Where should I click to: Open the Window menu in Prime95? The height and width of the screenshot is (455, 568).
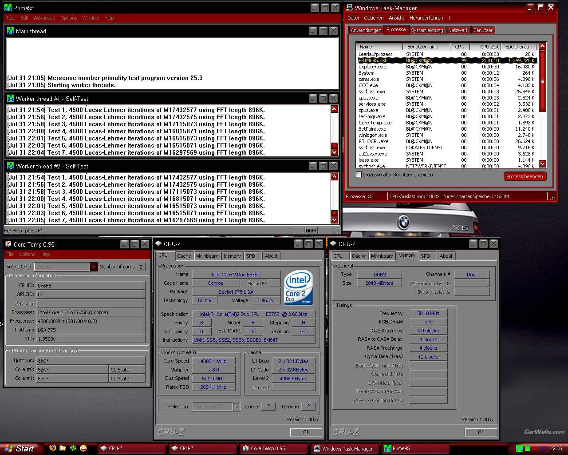[91, 18]
